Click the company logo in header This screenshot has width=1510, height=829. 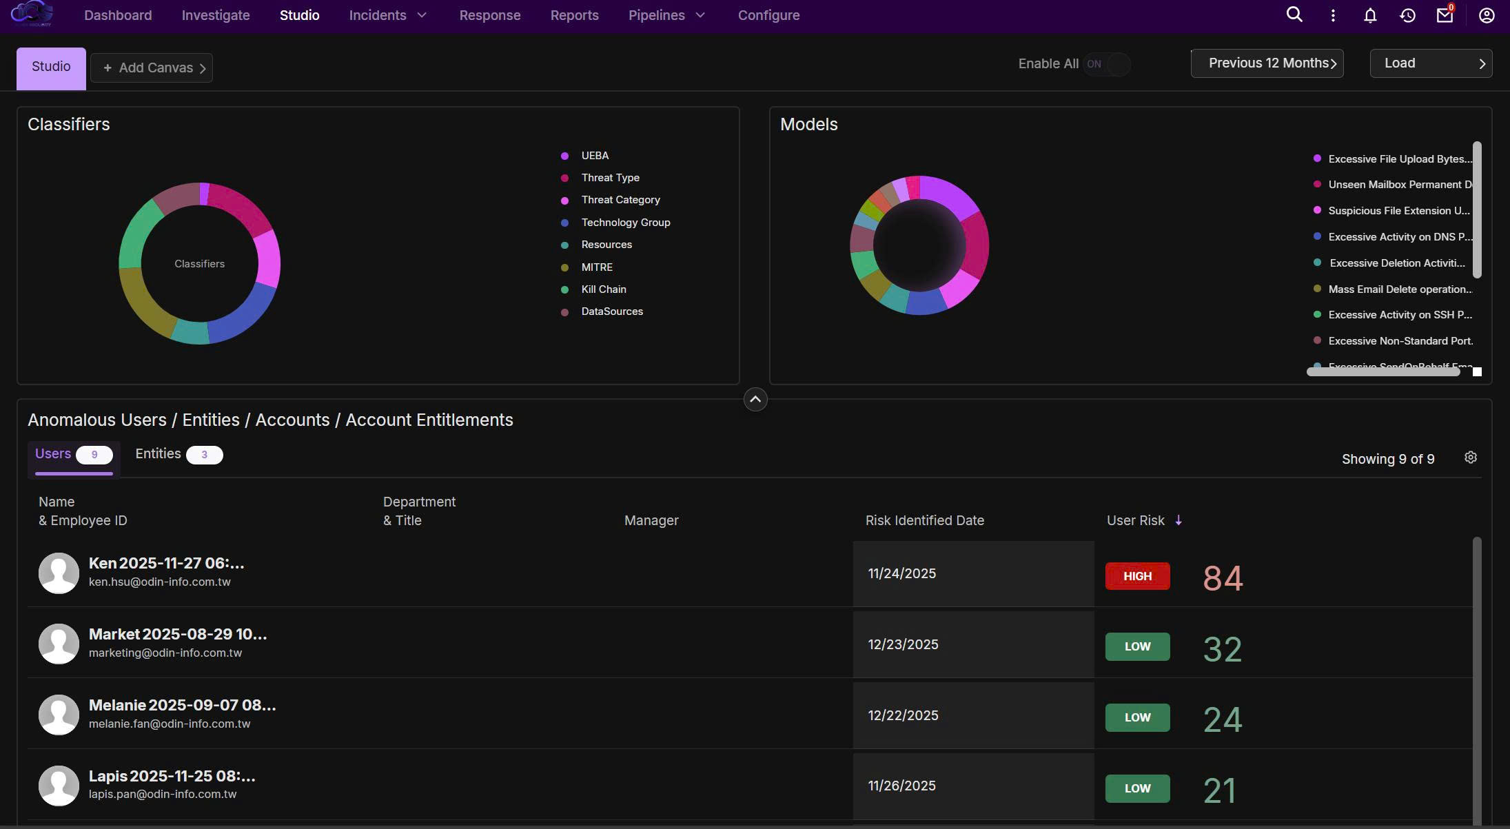32,14
